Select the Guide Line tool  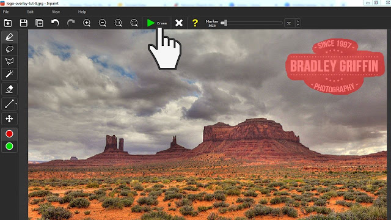tap(9, 104)
